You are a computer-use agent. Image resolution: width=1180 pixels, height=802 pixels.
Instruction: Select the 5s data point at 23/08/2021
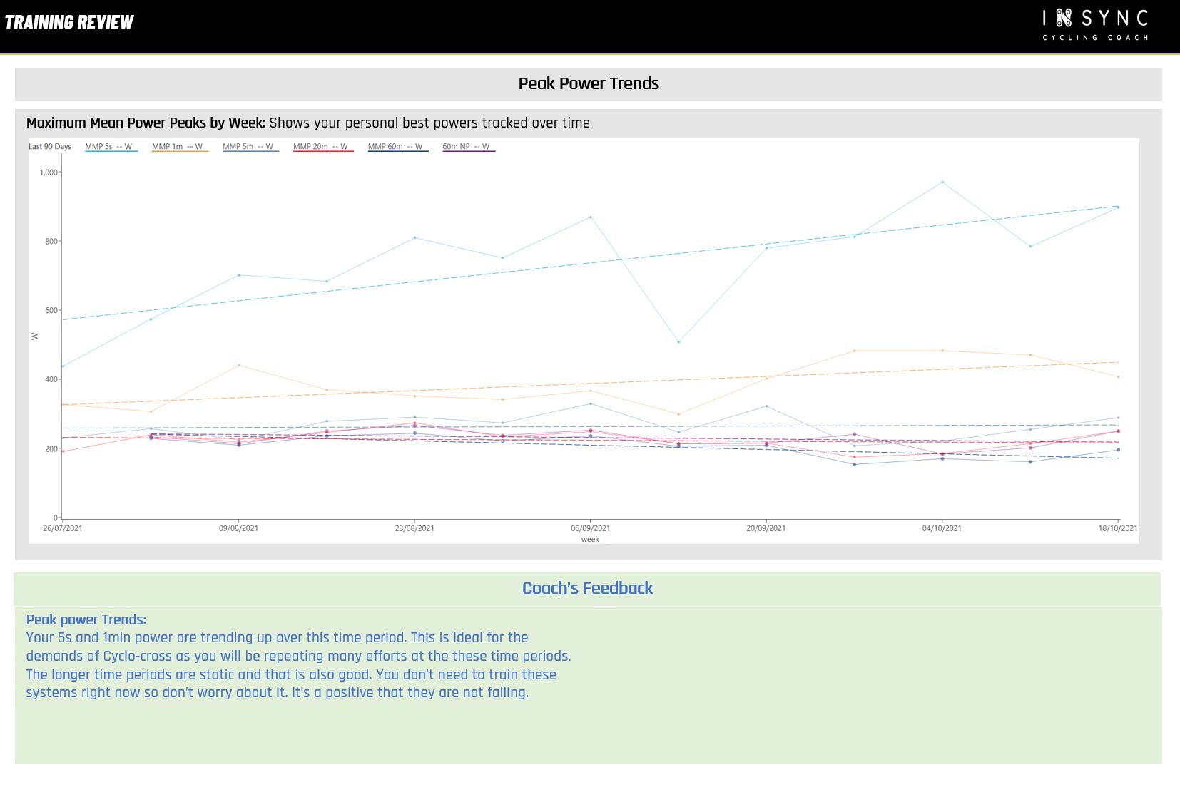pyautogui.click(x=414, y=237)
